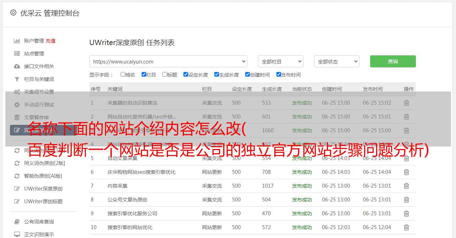The width and height of the screenshot is (456, 238).
Task: Open UWriter原创标题 in sidebar
Action: pyautogui.click(x=43, y=201)
